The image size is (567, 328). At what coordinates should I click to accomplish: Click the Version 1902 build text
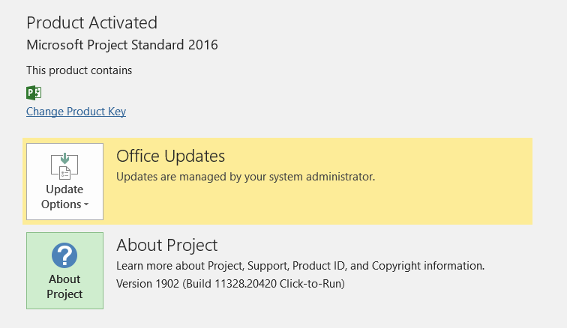click(x=230, y=284)
